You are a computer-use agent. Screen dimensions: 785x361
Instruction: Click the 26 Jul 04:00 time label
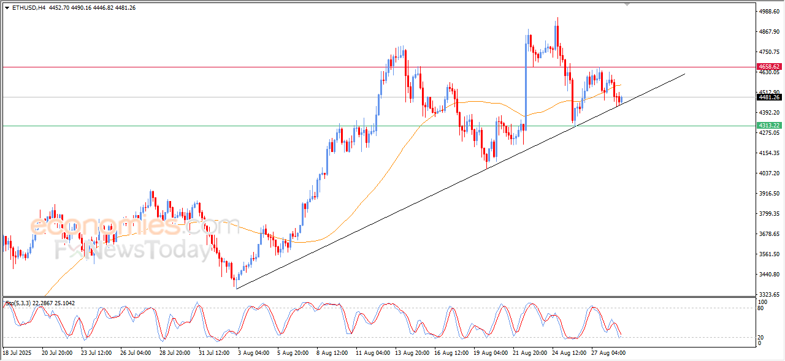pos(135,353)
